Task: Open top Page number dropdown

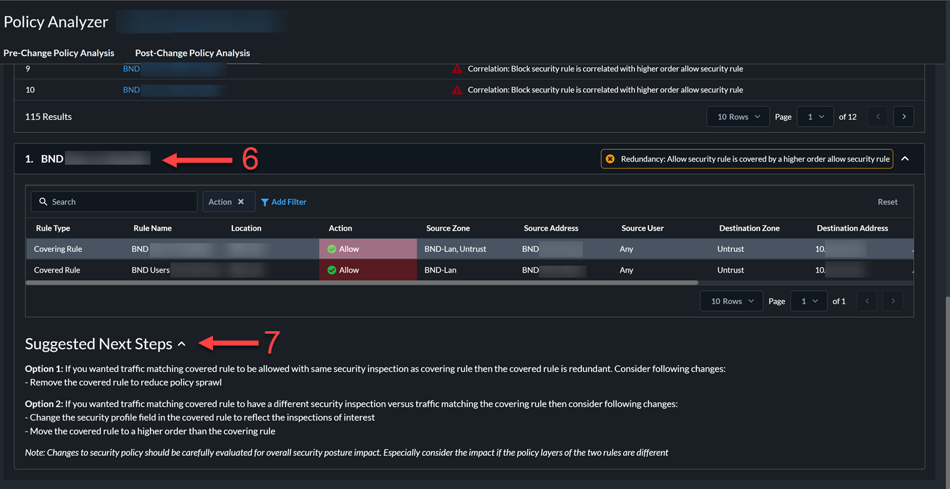Action: (x=815, y=117)
